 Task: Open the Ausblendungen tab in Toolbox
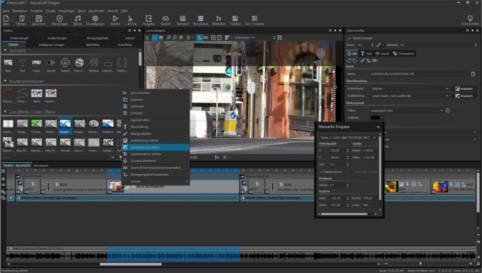click(x=57, y=38)
